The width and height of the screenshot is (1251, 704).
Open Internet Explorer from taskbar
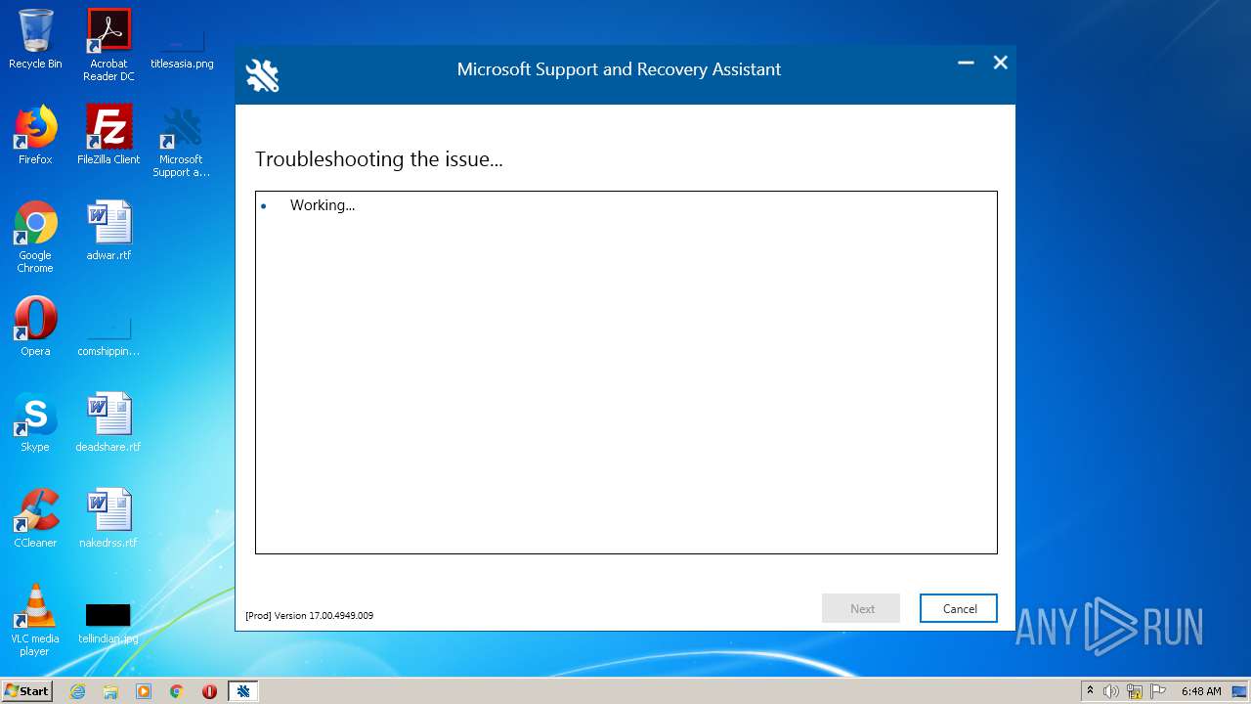point(77,691)
